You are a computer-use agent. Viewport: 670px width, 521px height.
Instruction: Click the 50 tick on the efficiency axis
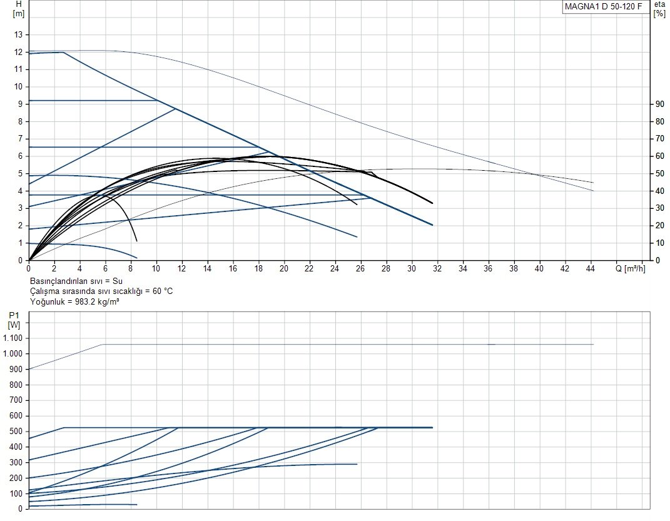(x=660, y=174)
